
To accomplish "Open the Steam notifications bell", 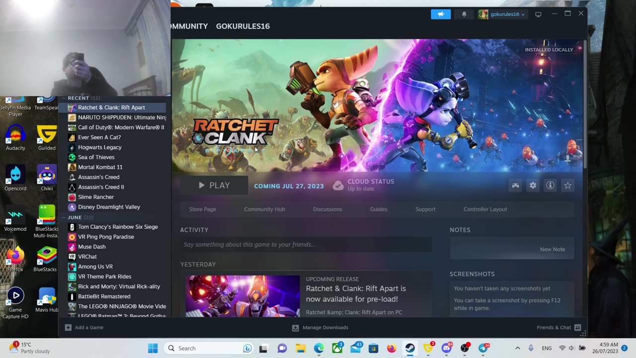I will (464, 14).
